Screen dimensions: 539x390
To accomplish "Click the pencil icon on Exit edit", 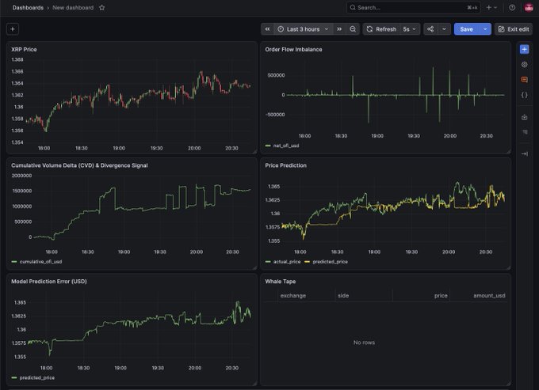I will click(x=501, y=29).
